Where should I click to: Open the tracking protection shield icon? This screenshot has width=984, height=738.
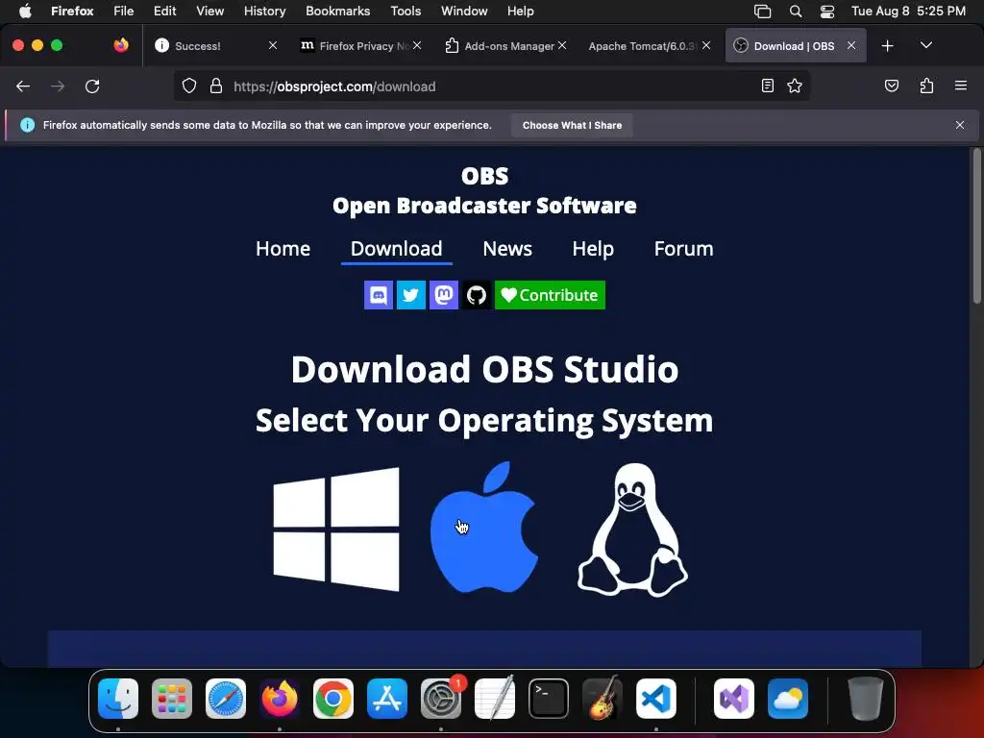(189, 86)
